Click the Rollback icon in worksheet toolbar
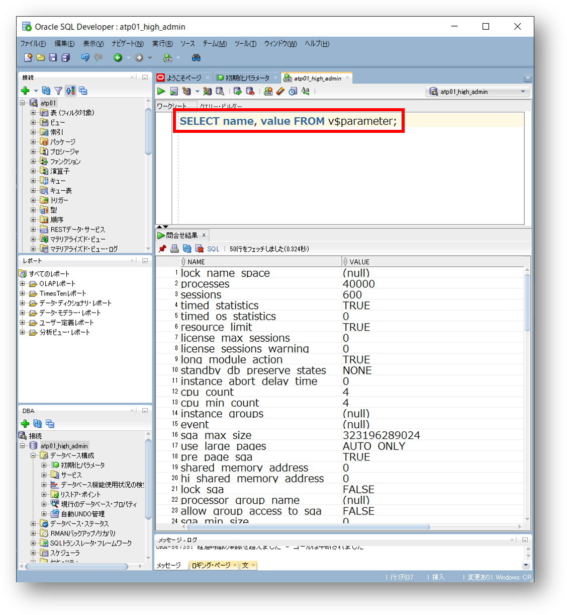Screen dimensions: 567x615 pos(250,91)
